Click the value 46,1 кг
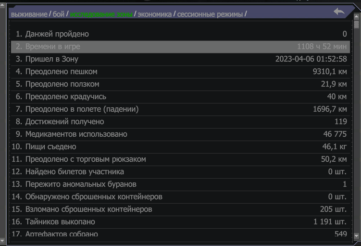This screenshot has width=361, height=246. pyautogui.click(x=335, y=147)
